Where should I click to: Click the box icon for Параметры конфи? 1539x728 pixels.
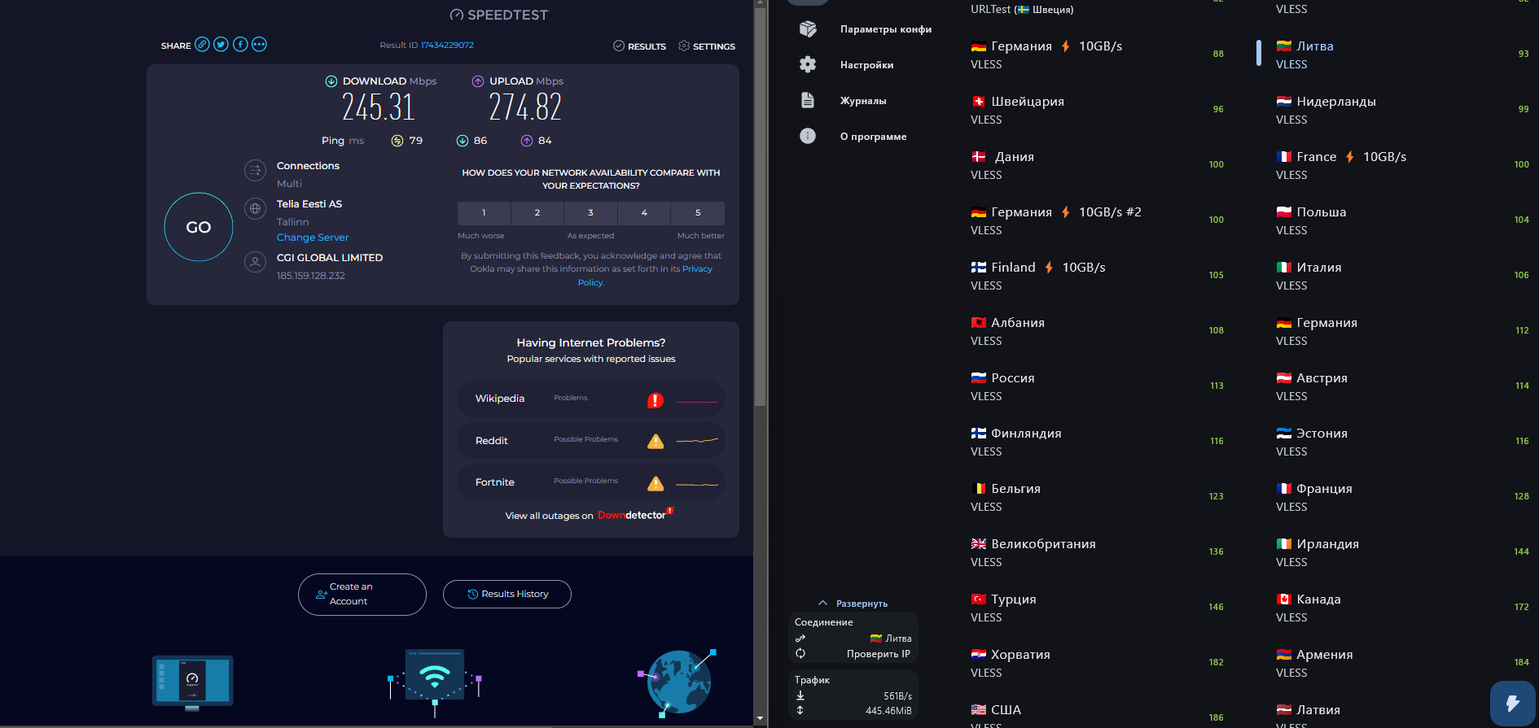(x=808, y=29)
